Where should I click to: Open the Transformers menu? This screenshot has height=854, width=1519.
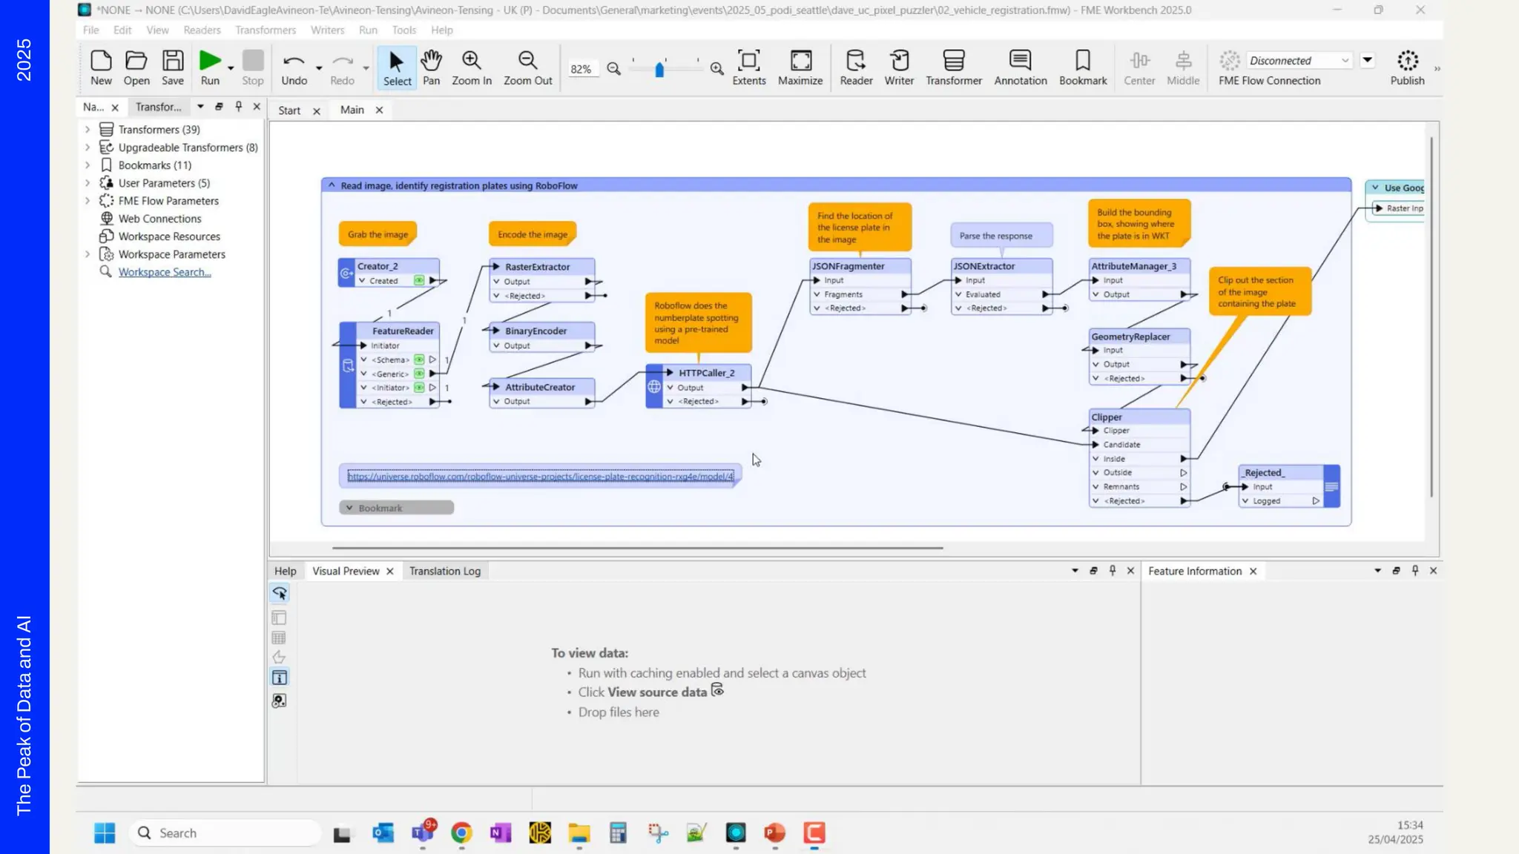[x=265, y=30]
